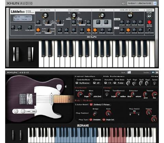Click the oscillator 1-2 Sync button
This screenshot has height=143, width=164.
pos(74,30)
